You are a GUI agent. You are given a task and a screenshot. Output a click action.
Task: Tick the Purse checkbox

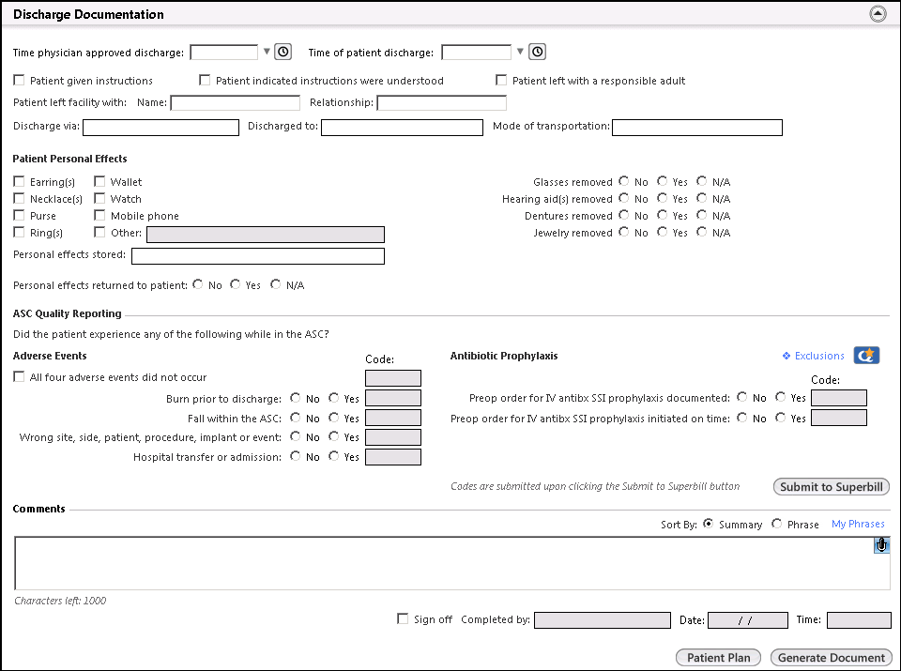pos(19,216)
